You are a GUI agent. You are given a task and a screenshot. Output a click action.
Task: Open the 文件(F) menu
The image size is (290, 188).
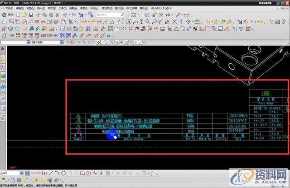(9, 8)
